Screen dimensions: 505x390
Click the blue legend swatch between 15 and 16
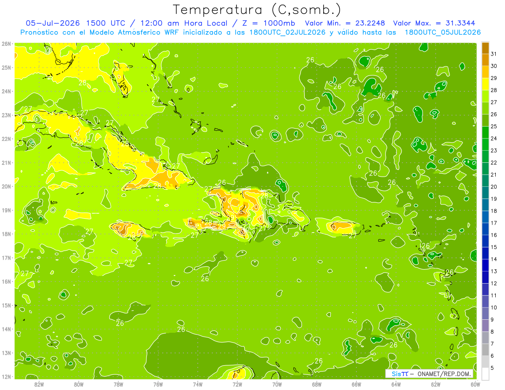pyautogui.click(x=485, y=241)
